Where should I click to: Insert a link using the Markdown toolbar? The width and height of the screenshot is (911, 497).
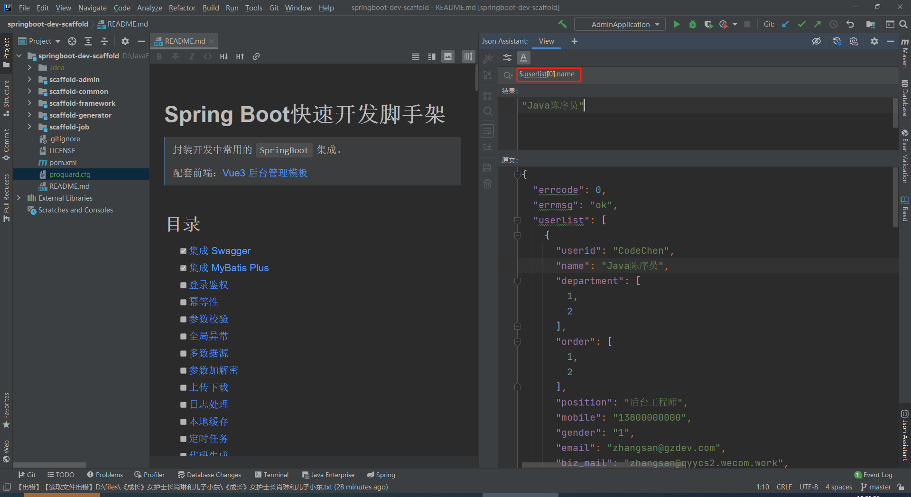[x=256, y=56]
